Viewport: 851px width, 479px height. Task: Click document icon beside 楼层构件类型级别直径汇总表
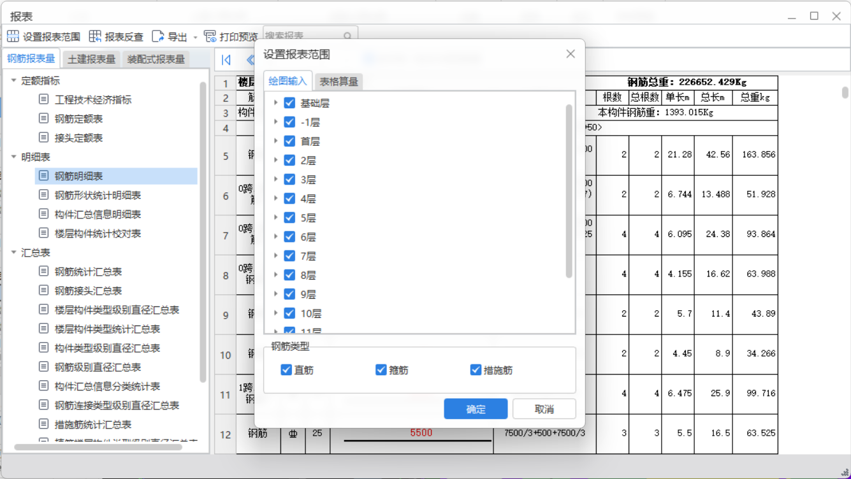pos(44,310)
